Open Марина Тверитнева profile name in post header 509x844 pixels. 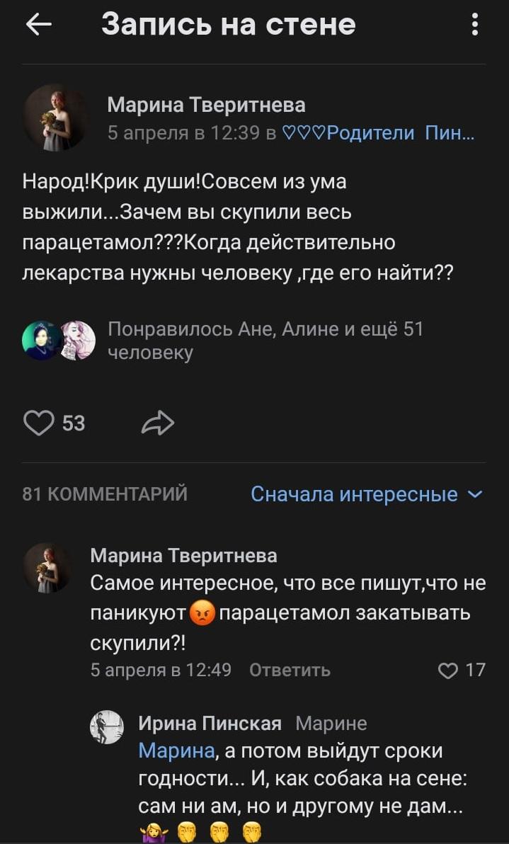point(206,105)
